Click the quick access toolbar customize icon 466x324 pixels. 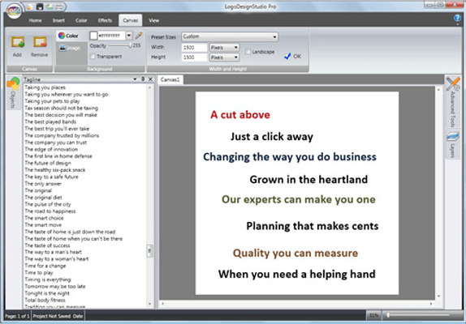[x=58, y=6]
